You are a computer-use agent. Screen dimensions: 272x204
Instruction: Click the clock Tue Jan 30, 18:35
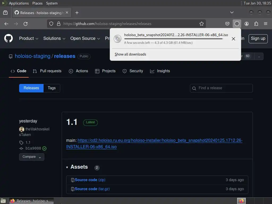click(257, 3)
